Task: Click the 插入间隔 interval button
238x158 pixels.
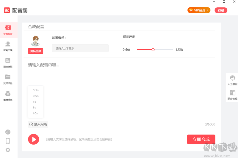Action: 38,124
